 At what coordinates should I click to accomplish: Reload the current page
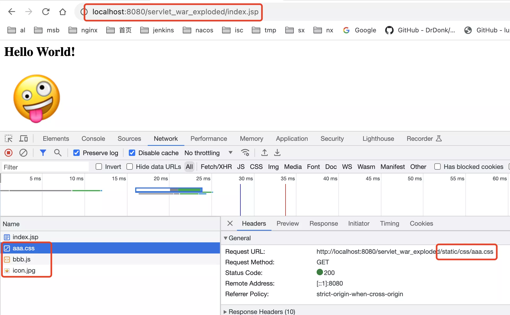46,12
